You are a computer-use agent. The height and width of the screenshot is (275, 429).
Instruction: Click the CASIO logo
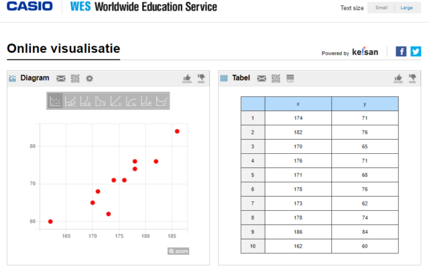point(29,7)
